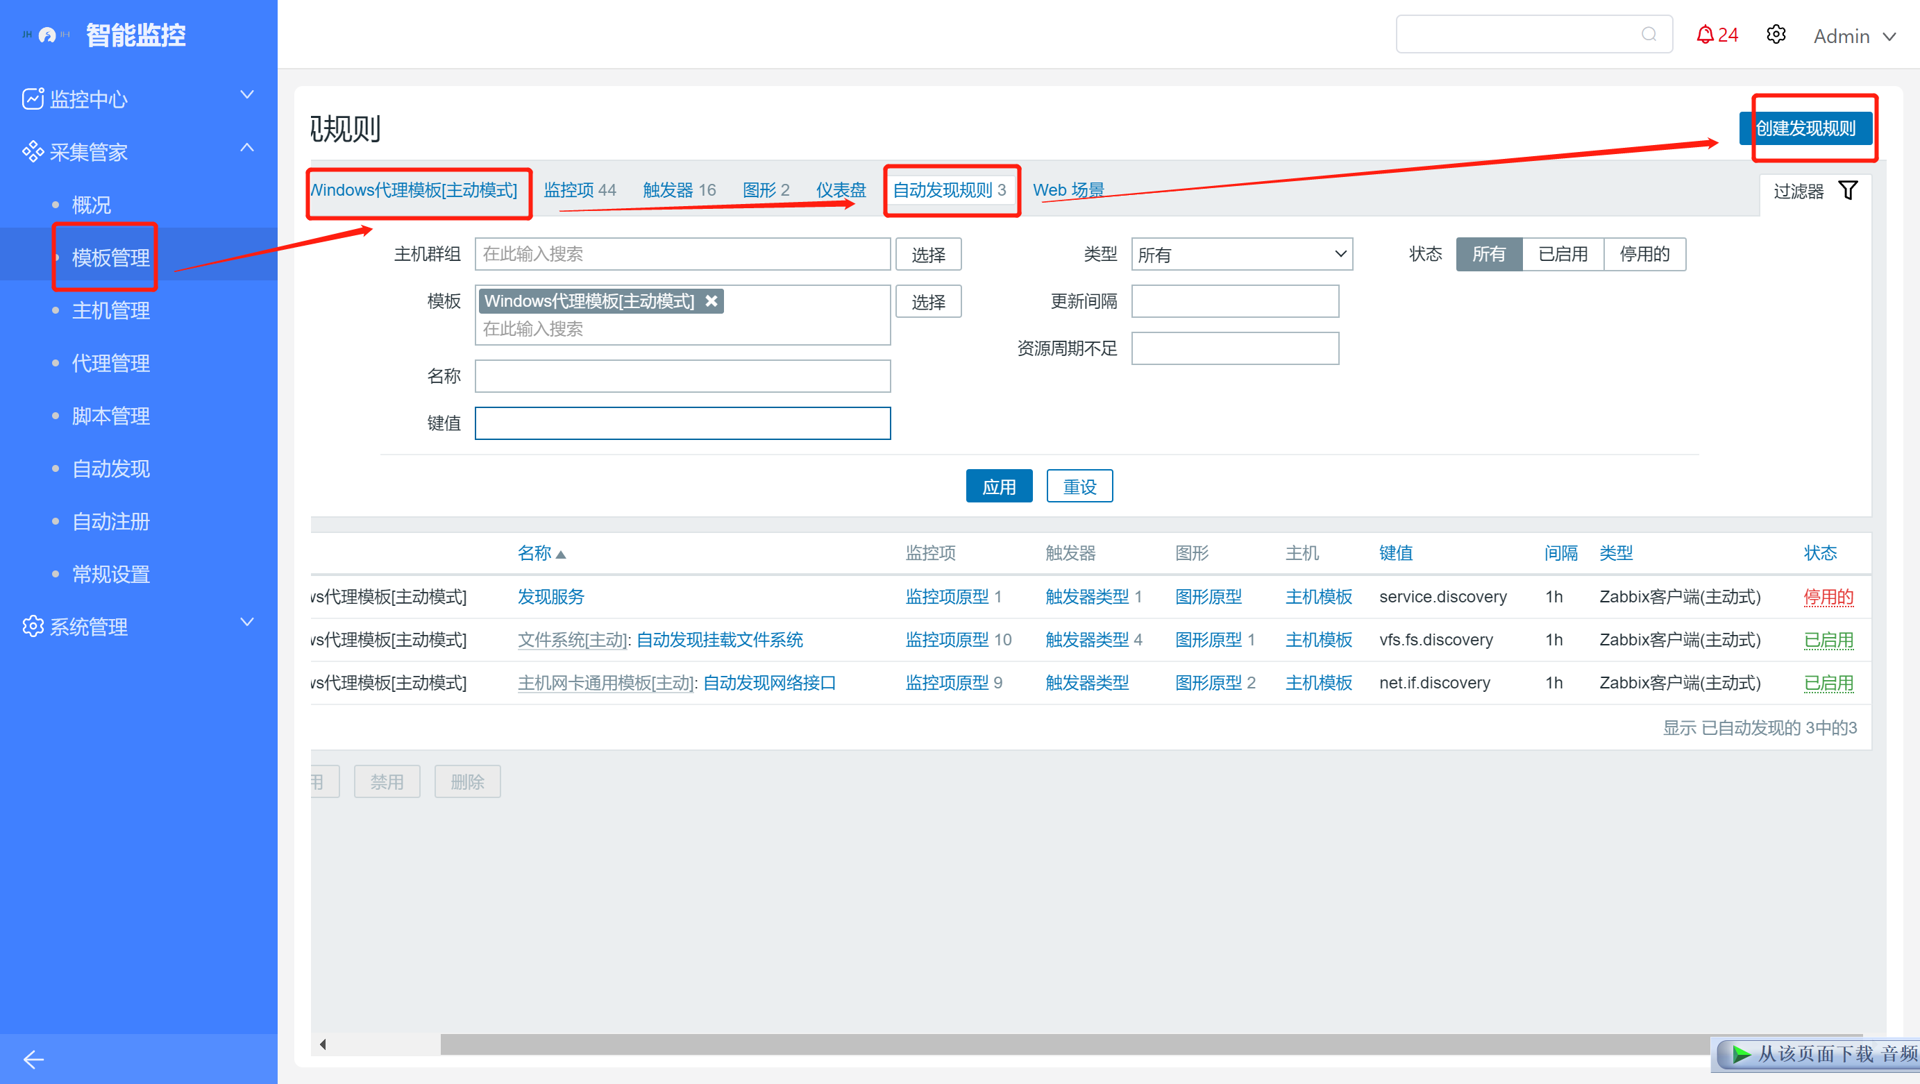Select 所有 status filter
The image size is (1920, 1084).
point(1488,254)
